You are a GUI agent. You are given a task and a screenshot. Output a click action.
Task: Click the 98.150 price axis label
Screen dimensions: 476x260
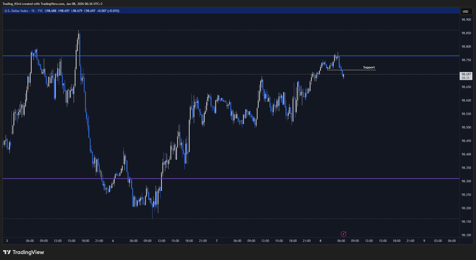(x=466, y=221)
